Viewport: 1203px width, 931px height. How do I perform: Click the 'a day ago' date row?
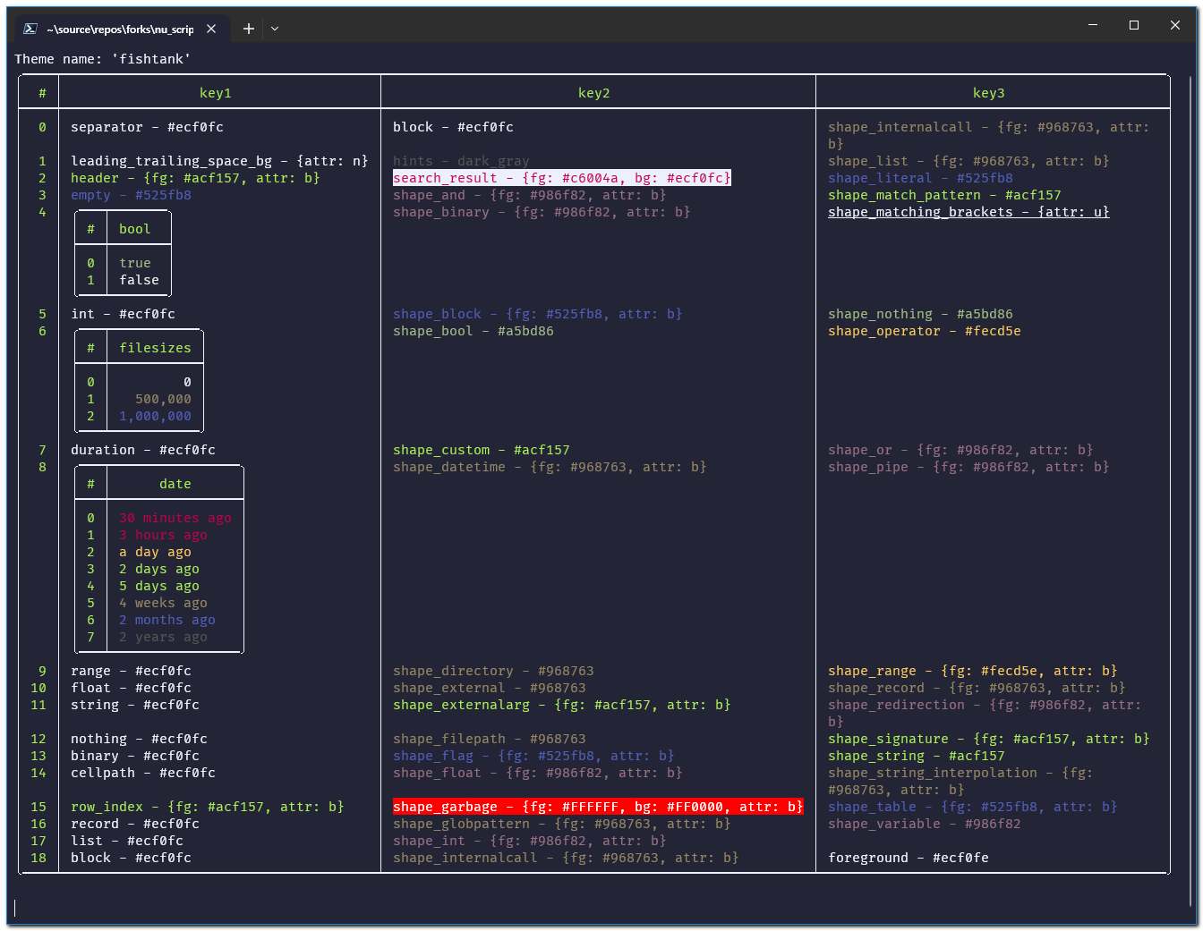pyautogui.click(x=156, y=552)
